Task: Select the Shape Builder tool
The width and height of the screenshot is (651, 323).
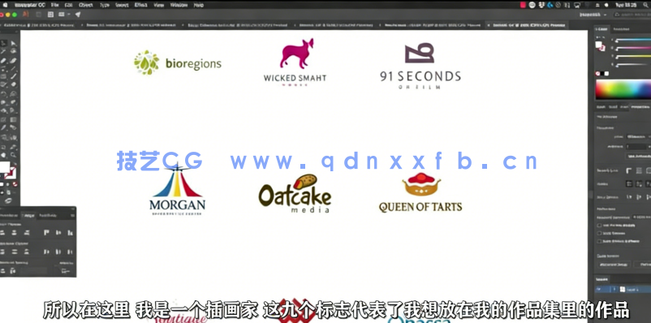Action: coord(3,110)
